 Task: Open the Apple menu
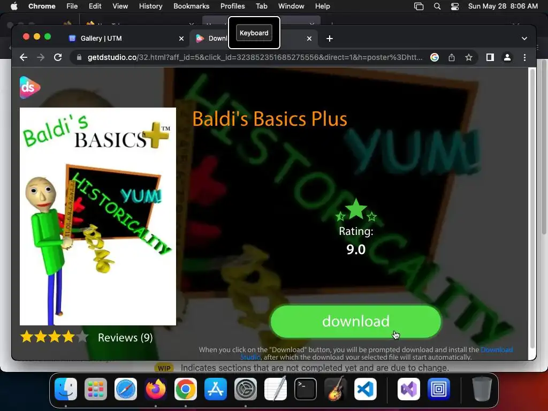[x=14, y=6]
